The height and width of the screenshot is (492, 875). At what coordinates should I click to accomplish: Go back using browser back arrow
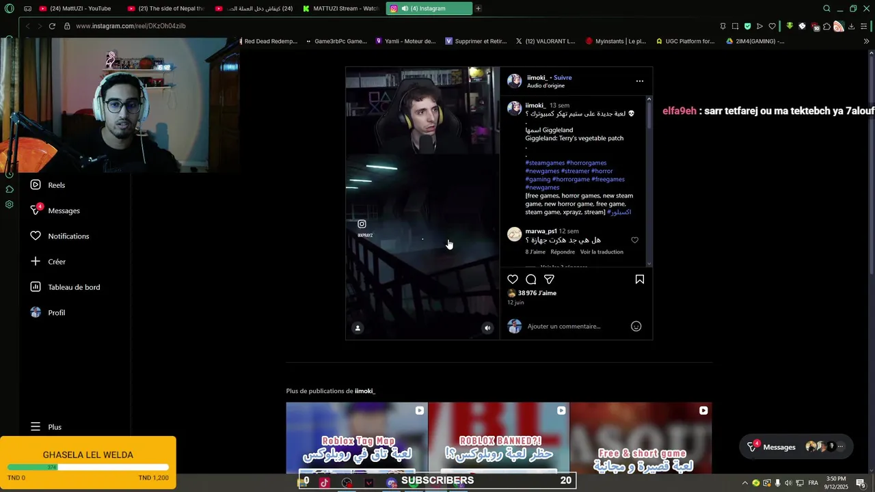click(27, 26)
